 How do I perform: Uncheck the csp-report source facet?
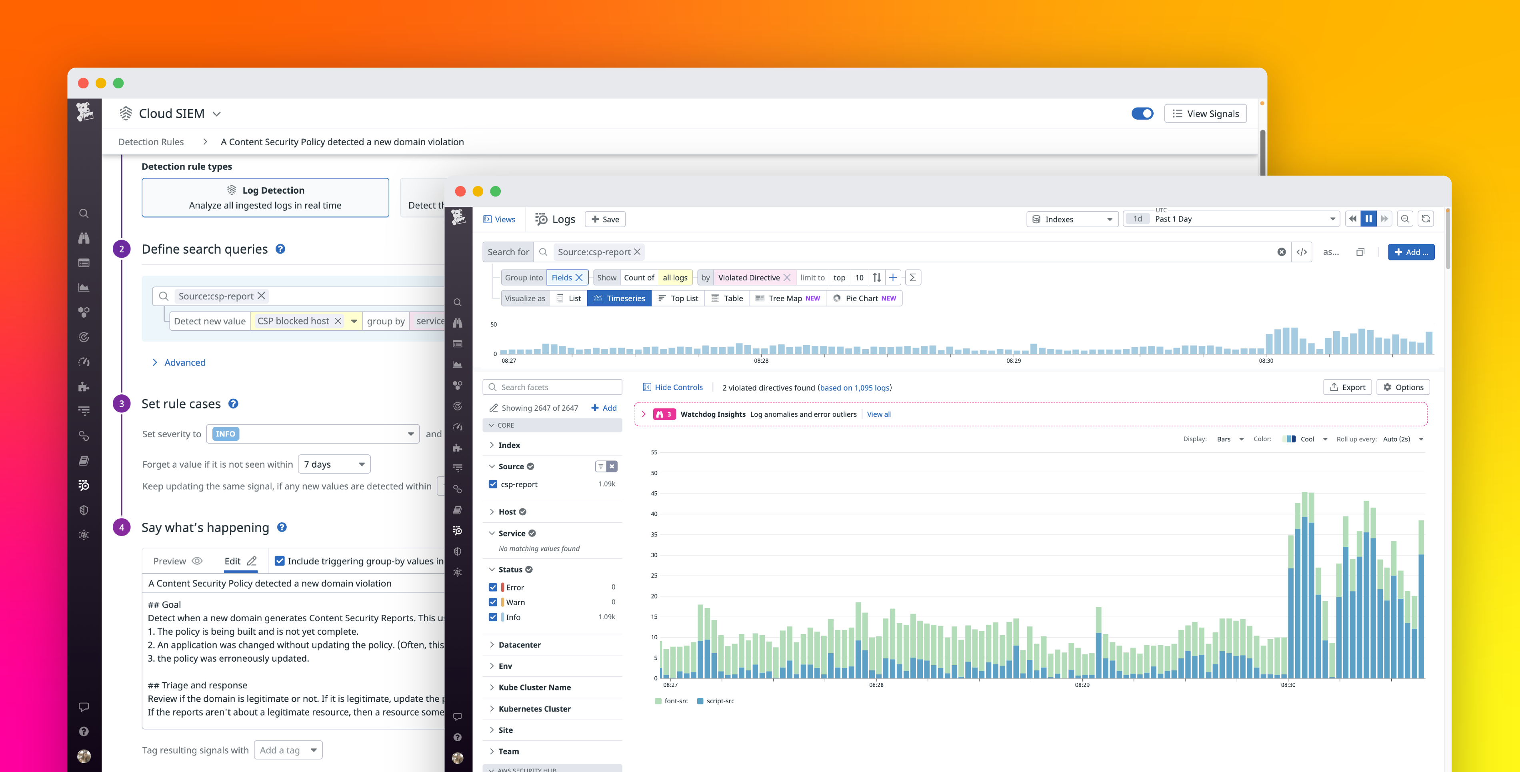tap(493, 484)
